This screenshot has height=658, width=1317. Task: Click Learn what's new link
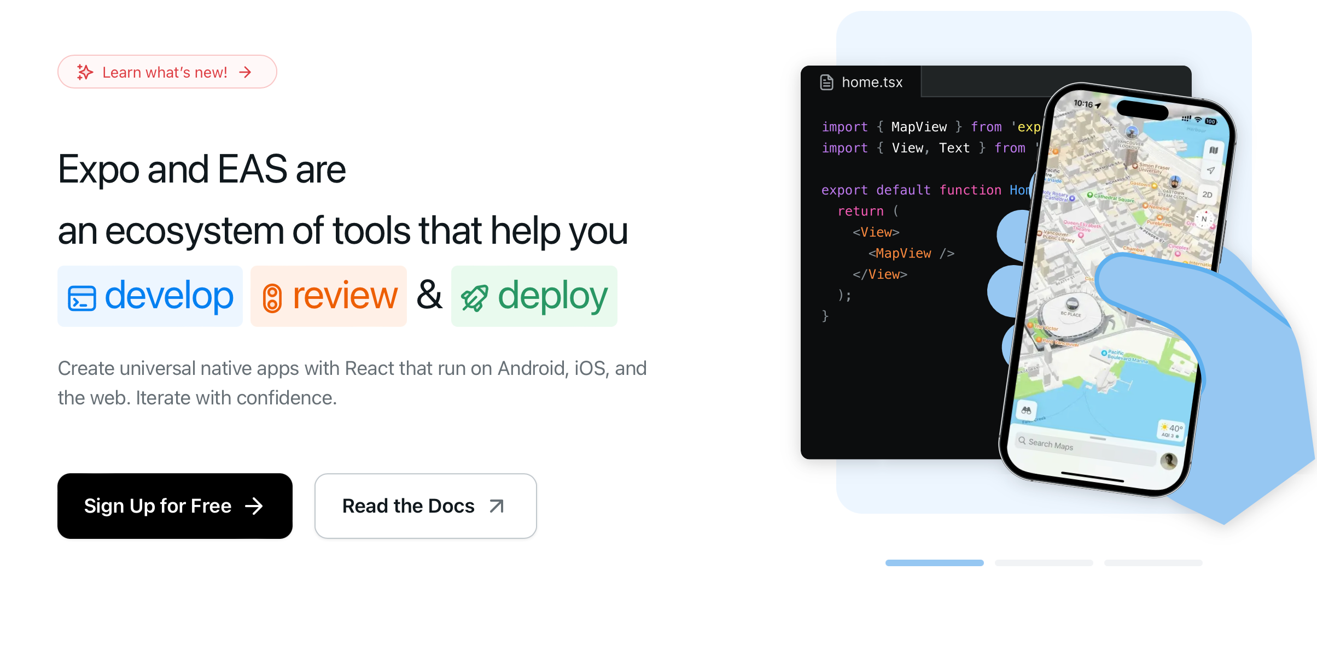click(x=165, y=72)
